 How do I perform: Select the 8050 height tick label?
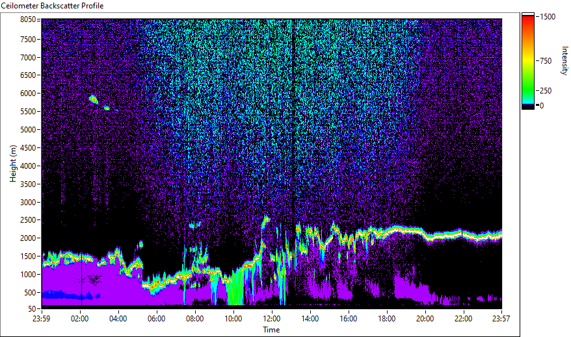[x=28, y=19]
